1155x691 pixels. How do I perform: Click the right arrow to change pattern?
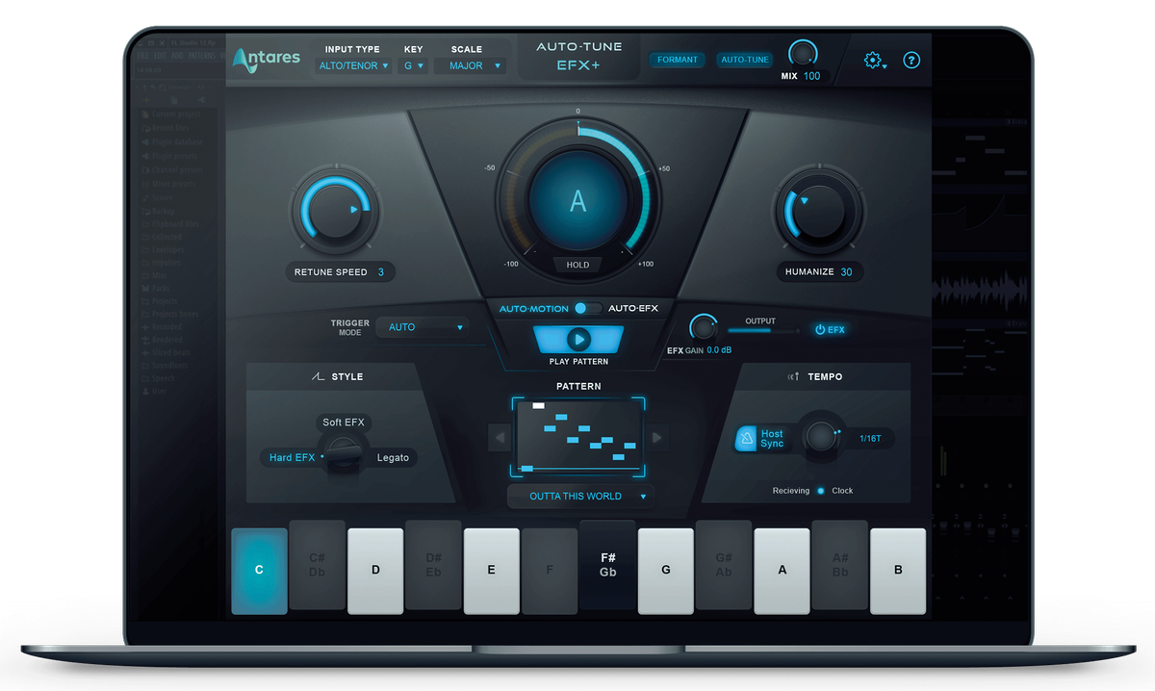tap(657, 437)
